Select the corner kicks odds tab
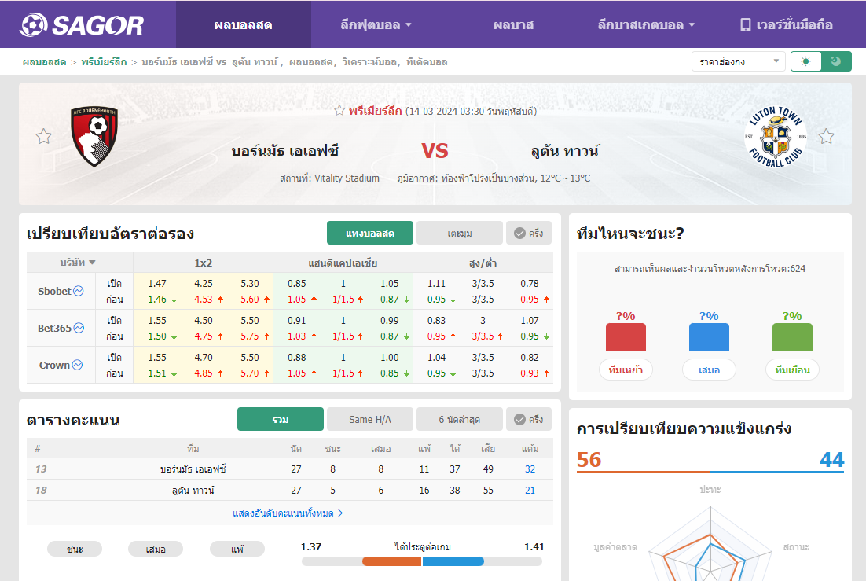This screenshot has width=866, height=581. click(x=460, y=233)
